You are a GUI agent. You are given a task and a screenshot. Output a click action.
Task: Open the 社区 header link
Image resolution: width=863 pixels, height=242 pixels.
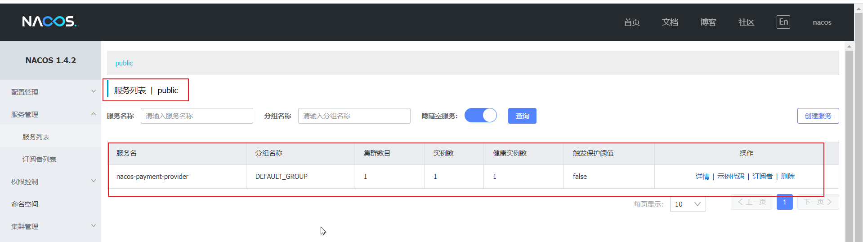click(746, 22)
